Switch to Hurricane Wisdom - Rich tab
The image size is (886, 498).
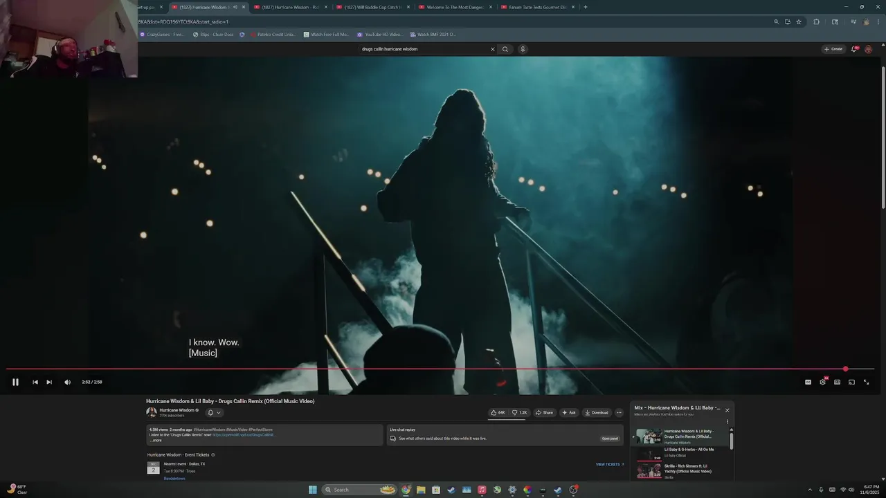point(289,7)
